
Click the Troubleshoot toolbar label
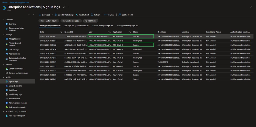(x=84, y=15)
